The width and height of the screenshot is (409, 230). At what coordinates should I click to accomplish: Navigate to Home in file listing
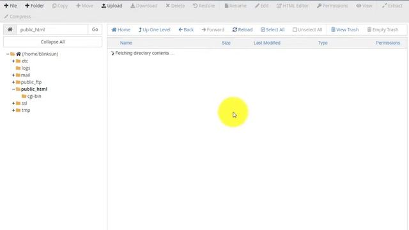121,30
